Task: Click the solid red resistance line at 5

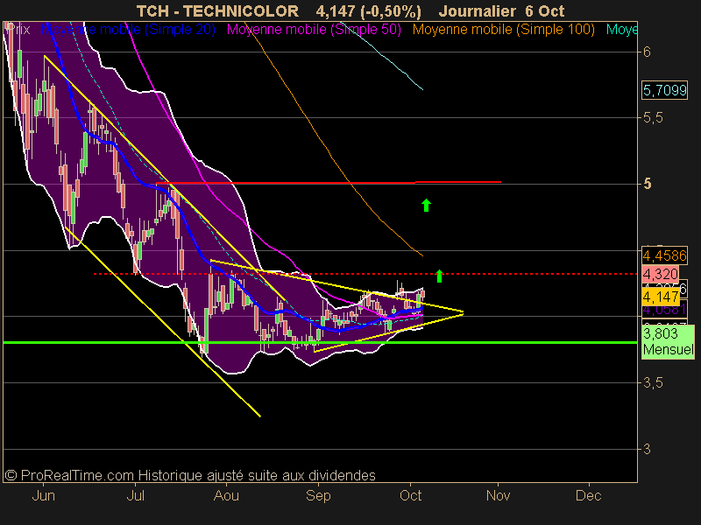Action: pyautogui.click(x=329, y=183)
